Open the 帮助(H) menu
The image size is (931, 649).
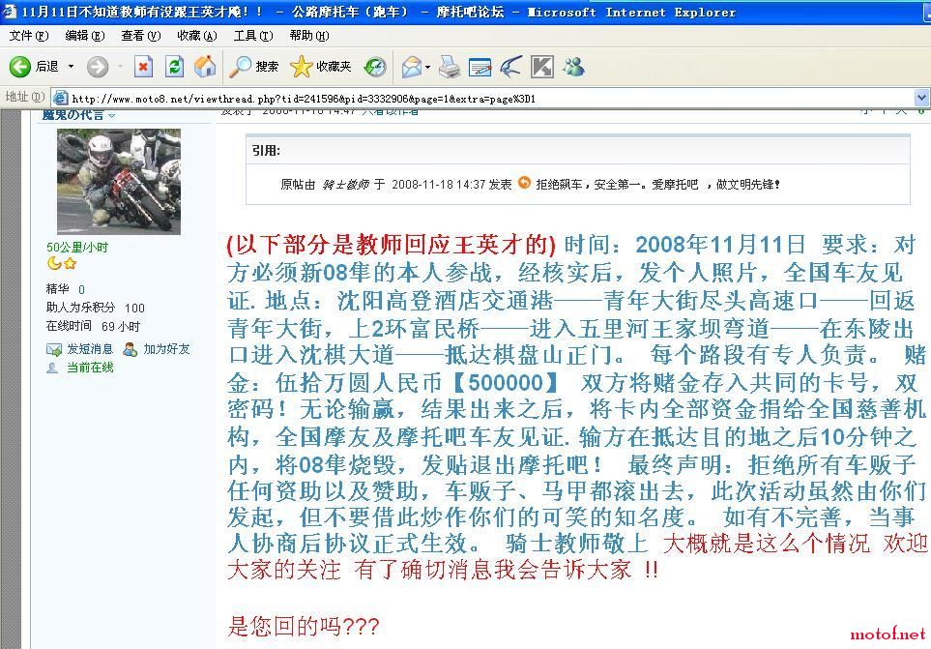[308, 36]
